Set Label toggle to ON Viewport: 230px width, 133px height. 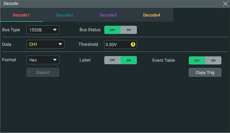click(x=129, y=60)
